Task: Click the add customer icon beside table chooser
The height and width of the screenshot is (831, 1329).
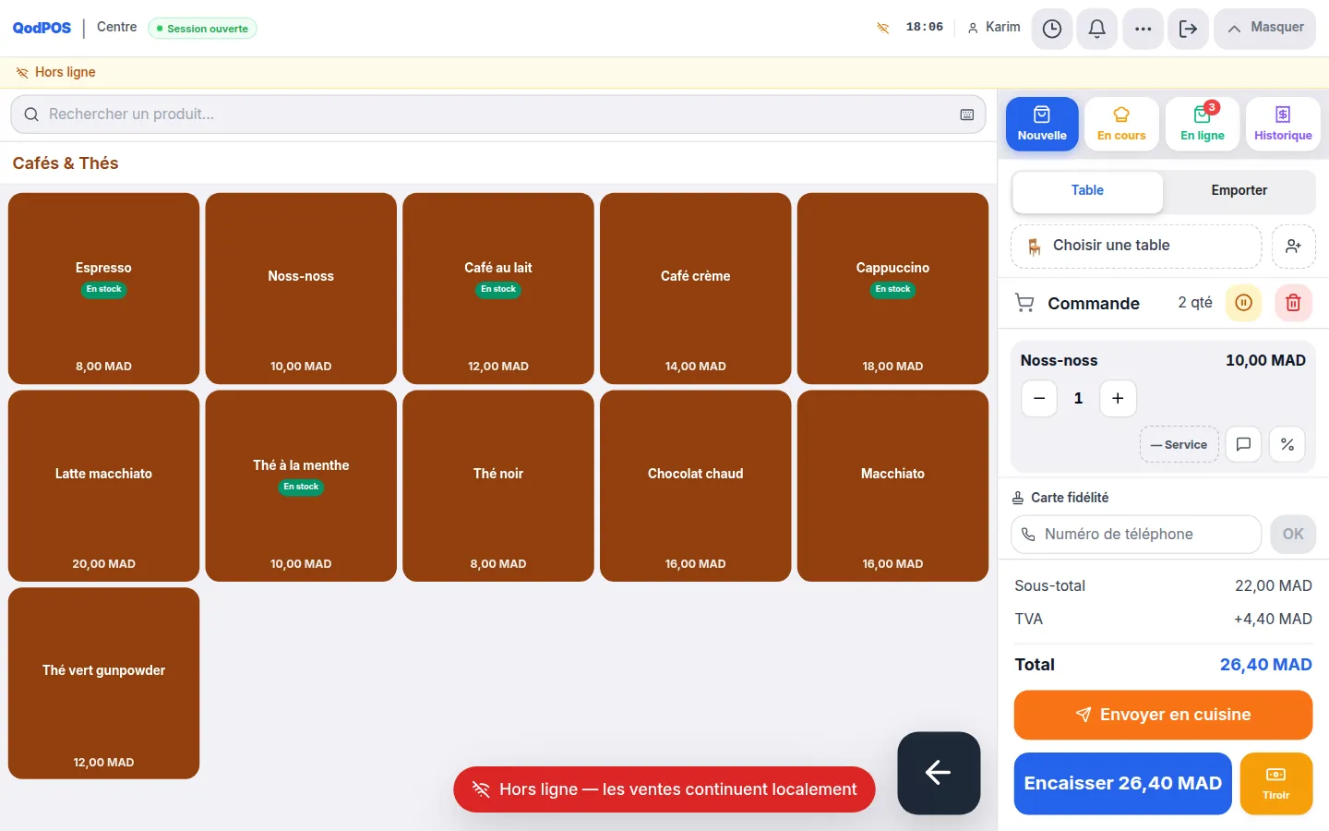Action: click(1293, 247)
